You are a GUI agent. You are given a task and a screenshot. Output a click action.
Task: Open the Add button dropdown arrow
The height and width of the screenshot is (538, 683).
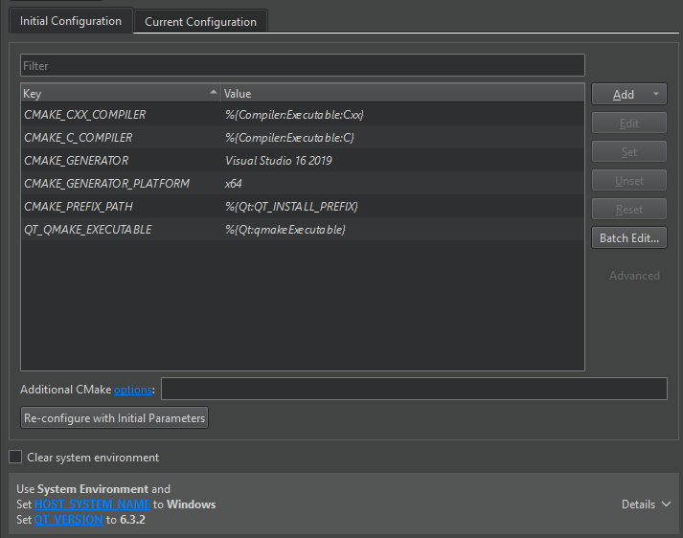pyautogui.click(x=656, y=95)
